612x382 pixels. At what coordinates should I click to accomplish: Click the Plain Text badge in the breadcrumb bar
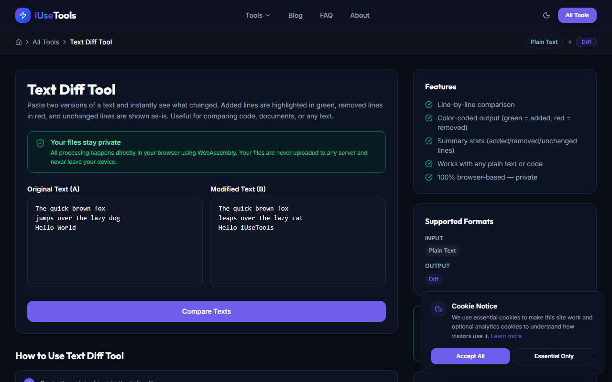[x=544, y=42]
